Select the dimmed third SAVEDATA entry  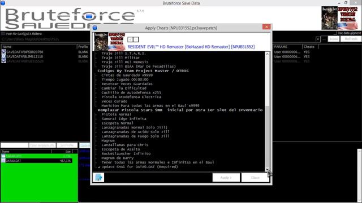coord(25,61)
